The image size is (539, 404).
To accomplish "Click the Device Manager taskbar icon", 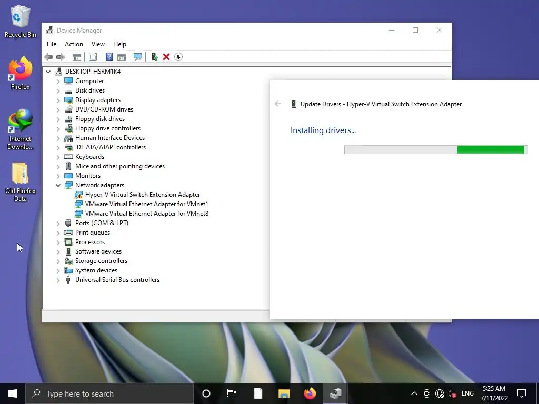I will coord(335,393).
